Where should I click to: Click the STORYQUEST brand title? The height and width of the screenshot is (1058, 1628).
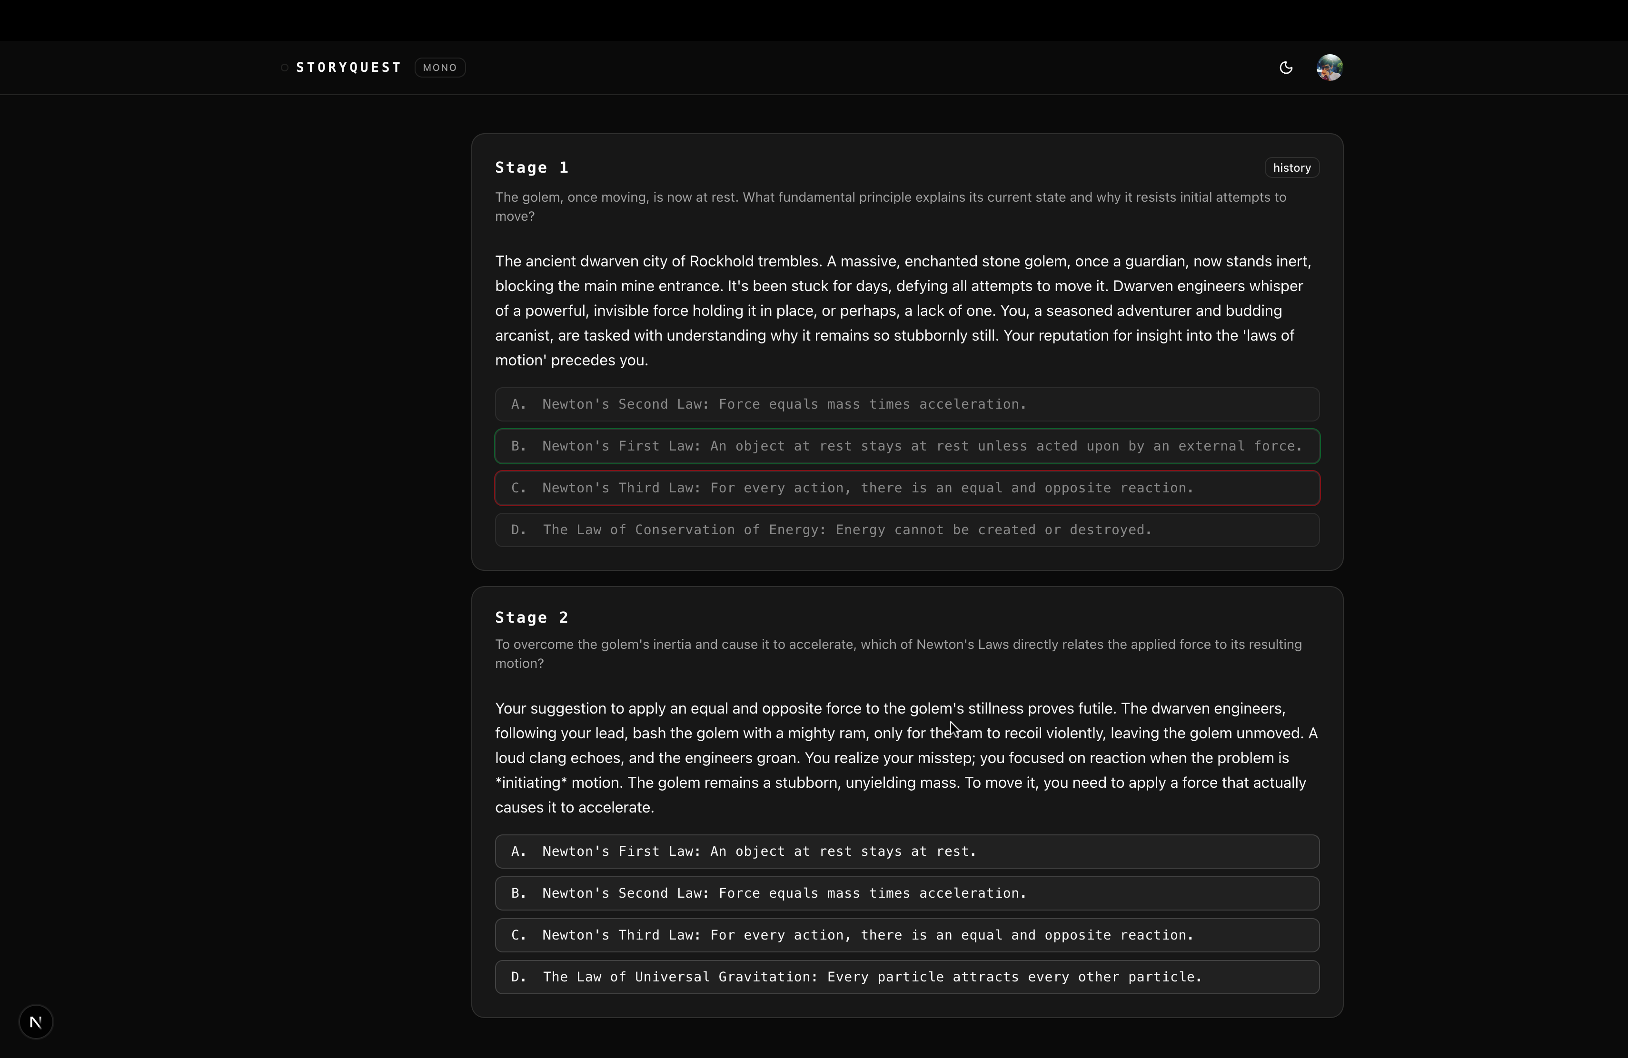coord(348,68)
